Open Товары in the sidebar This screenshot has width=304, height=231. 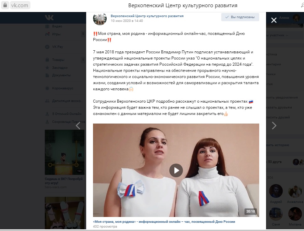coord(58,60)
